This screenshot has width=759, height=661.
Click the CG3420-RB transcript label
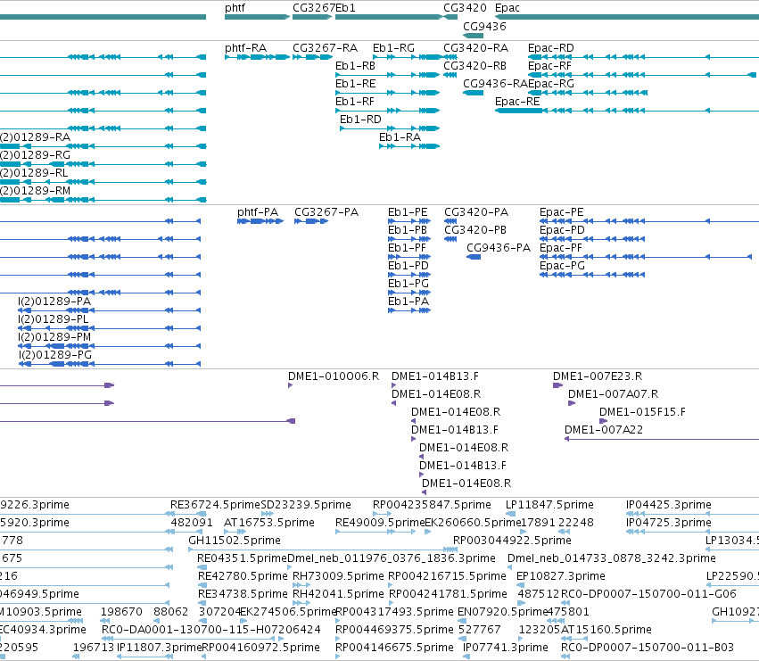tap(474, 66)
